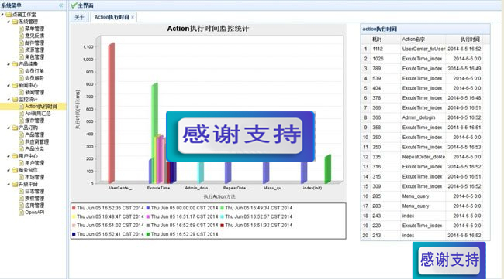Image resolution: width=504 pixels, height=279 pixels.
Task: Collapse the 开放平台 tree node arrow
Action: [x=9, y=184]
